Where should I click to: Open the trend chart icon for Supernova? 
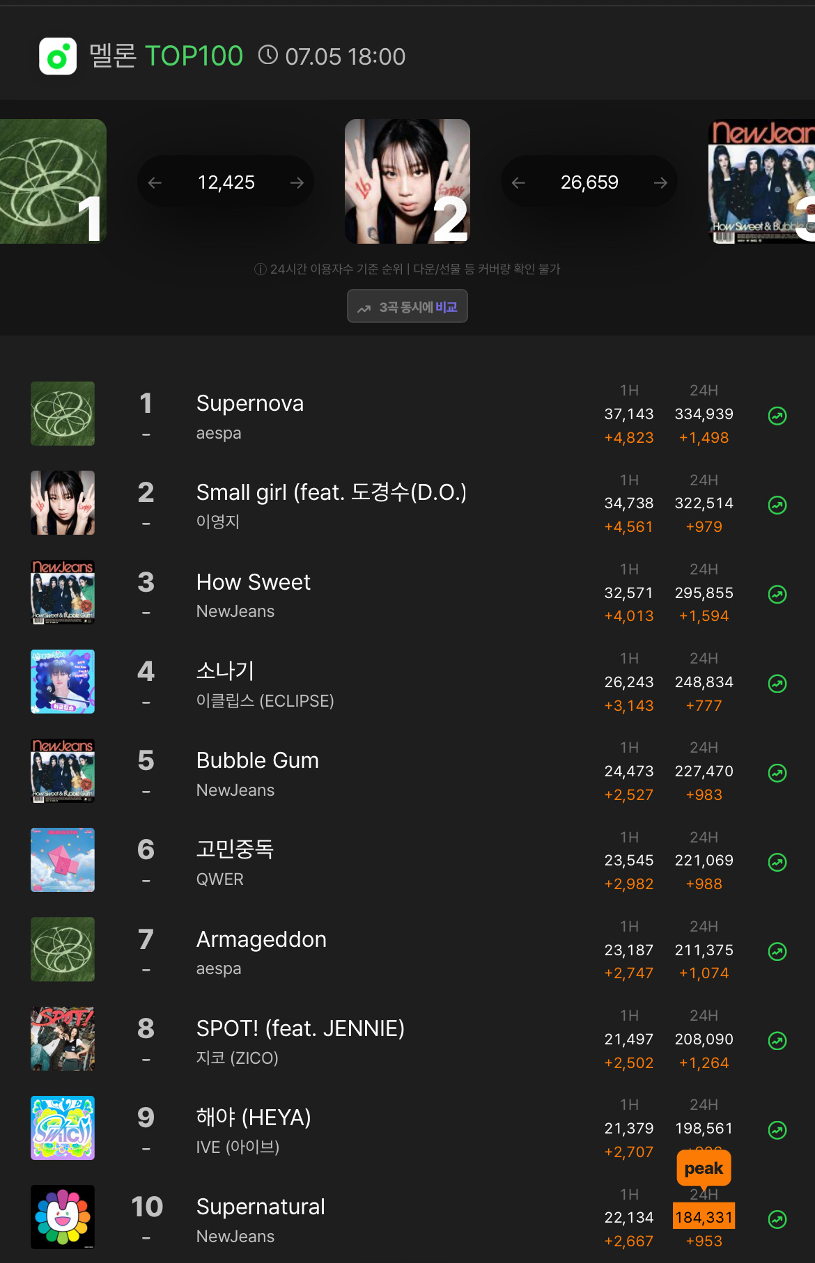click(777, 416)
